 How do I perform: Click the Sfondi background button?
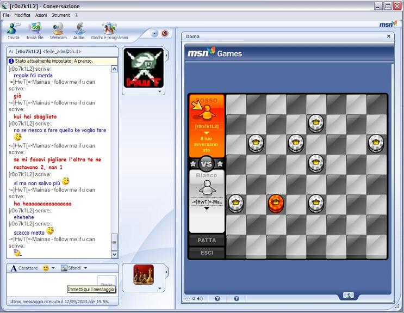coord(71,268)
